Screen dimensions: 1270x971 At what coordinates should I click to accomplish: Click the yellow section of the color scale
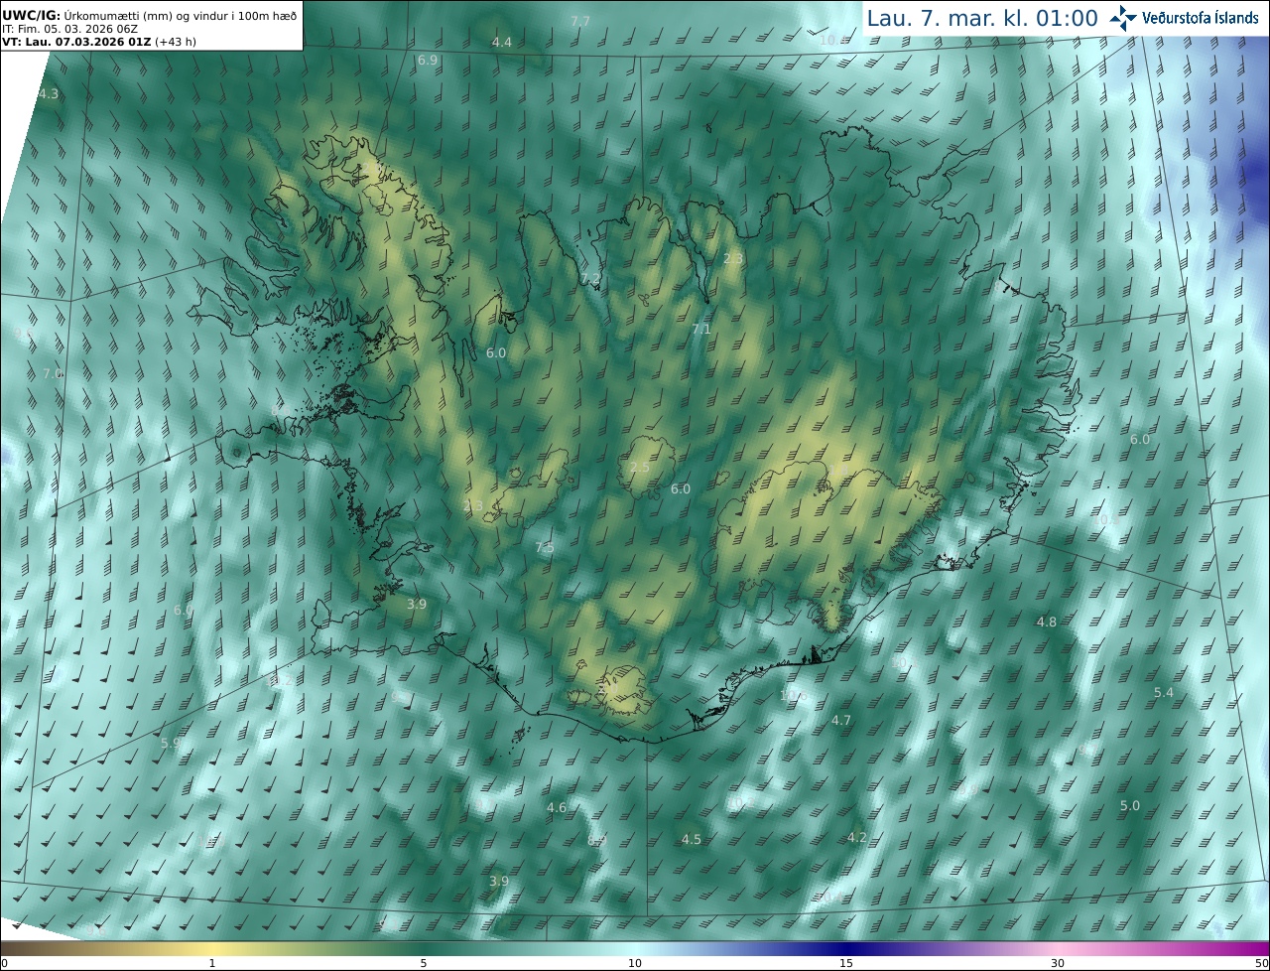(x=213, y=949)
